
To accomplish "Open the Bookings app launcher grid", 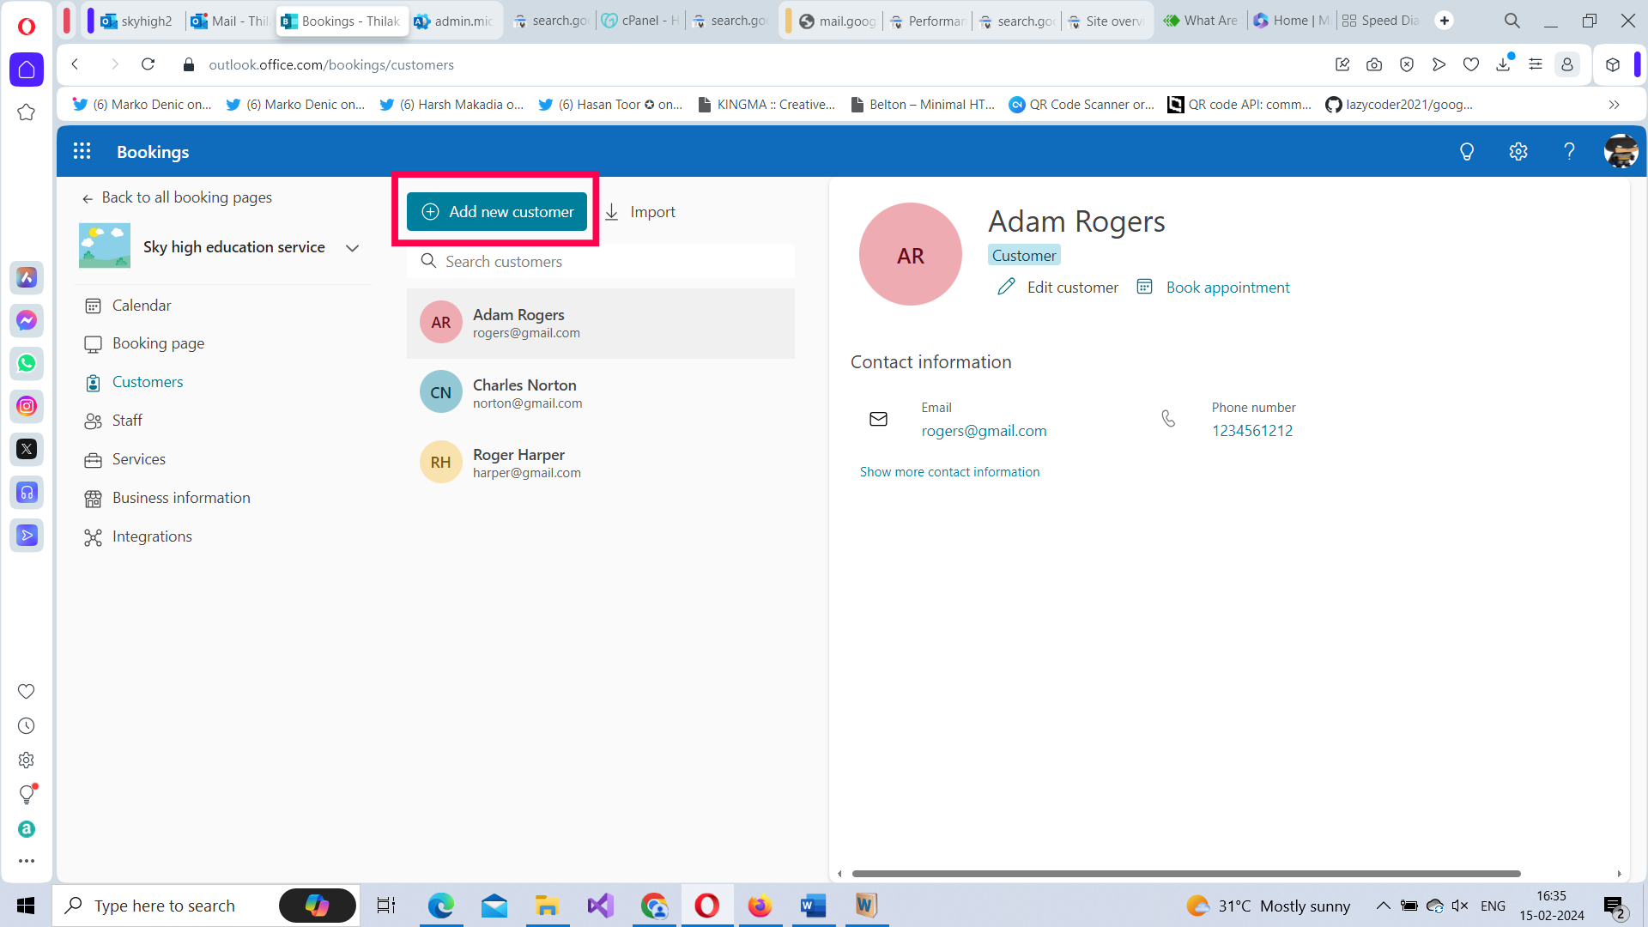I will [82, 151].
